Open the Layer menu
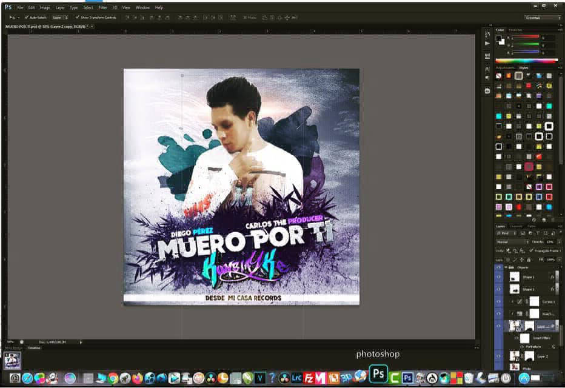Screen dimensions: 565x388 (60, 7)
